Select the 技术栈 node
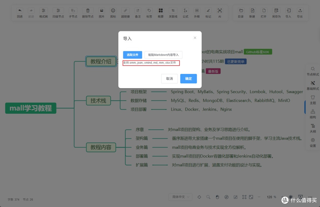The image size is (320, 207). click(x=98, y=101)
